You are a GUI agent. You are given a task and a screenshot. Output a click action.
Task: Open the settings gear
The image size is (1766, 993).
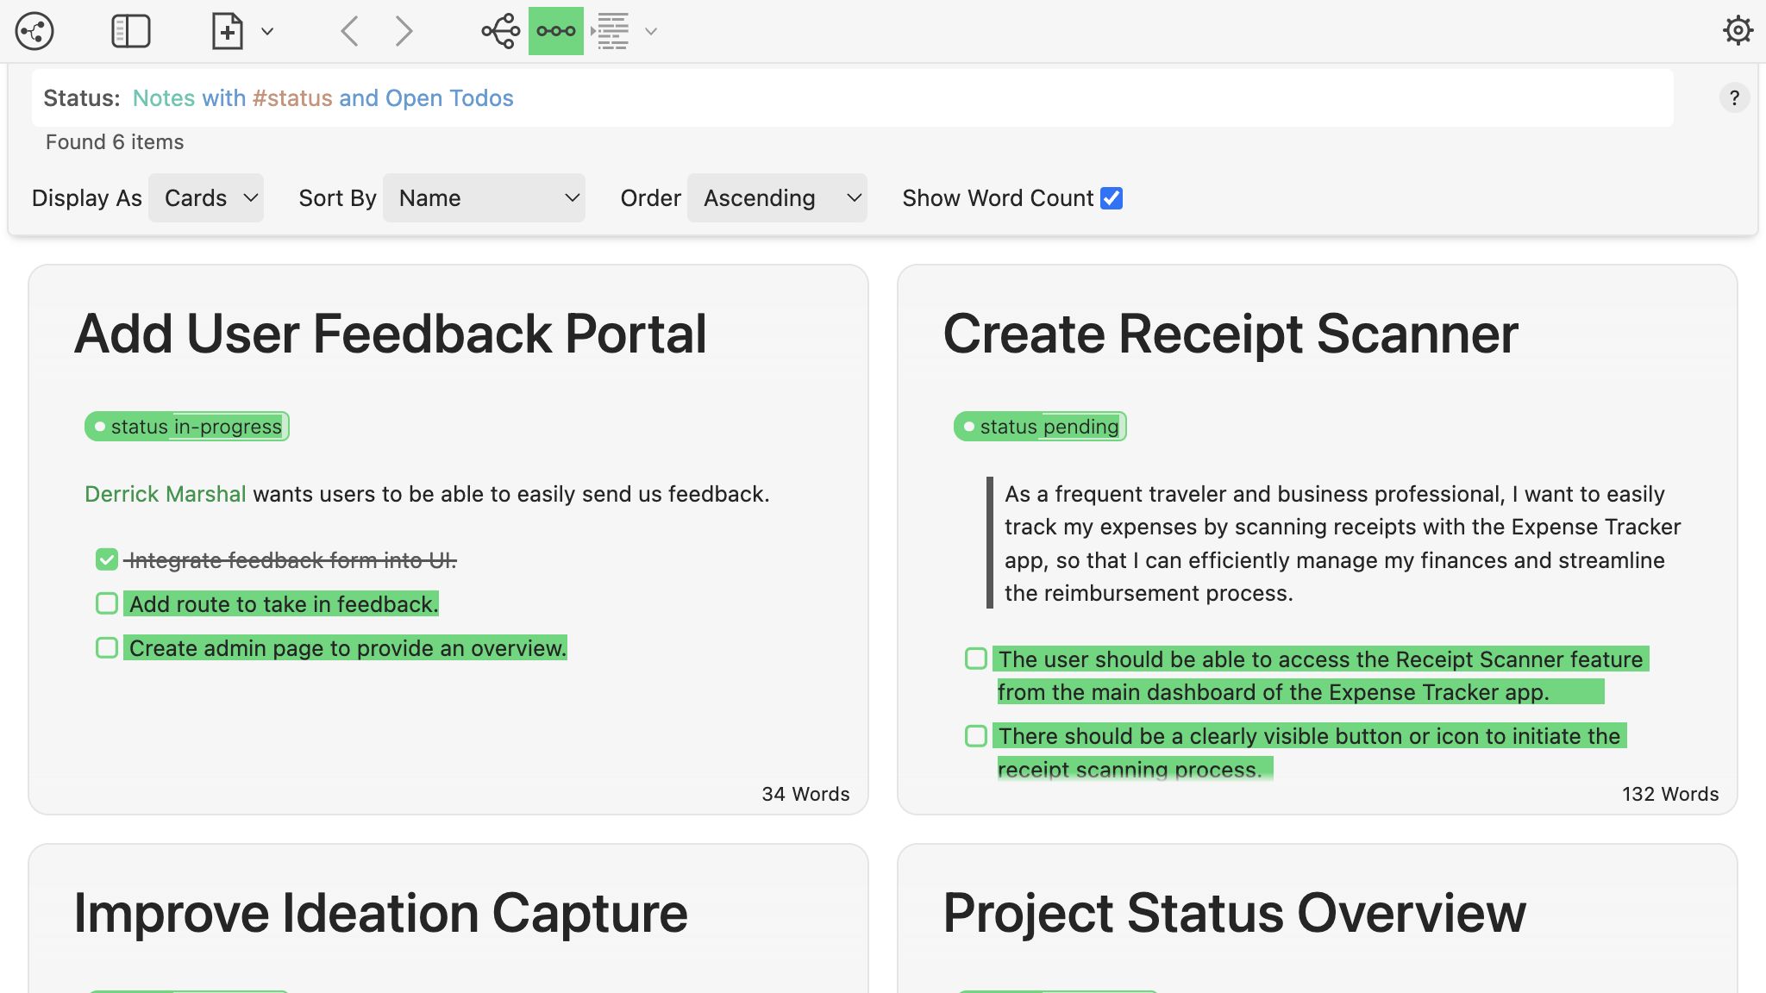click(1738, 30)
